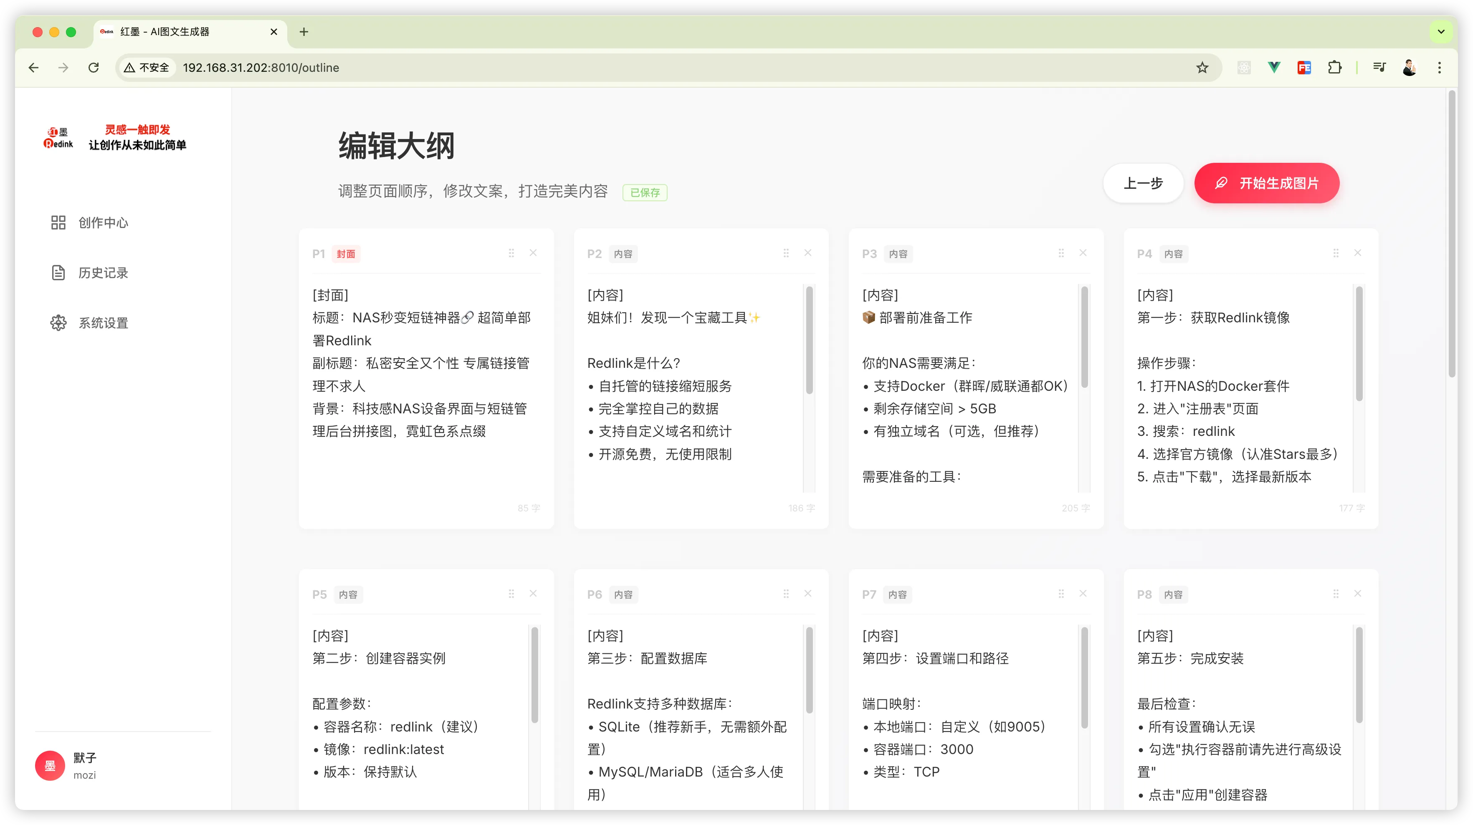The image size is (1473, 825).
Task: Delete card P3 with its X icon
Action: [x=1083, y=253]
